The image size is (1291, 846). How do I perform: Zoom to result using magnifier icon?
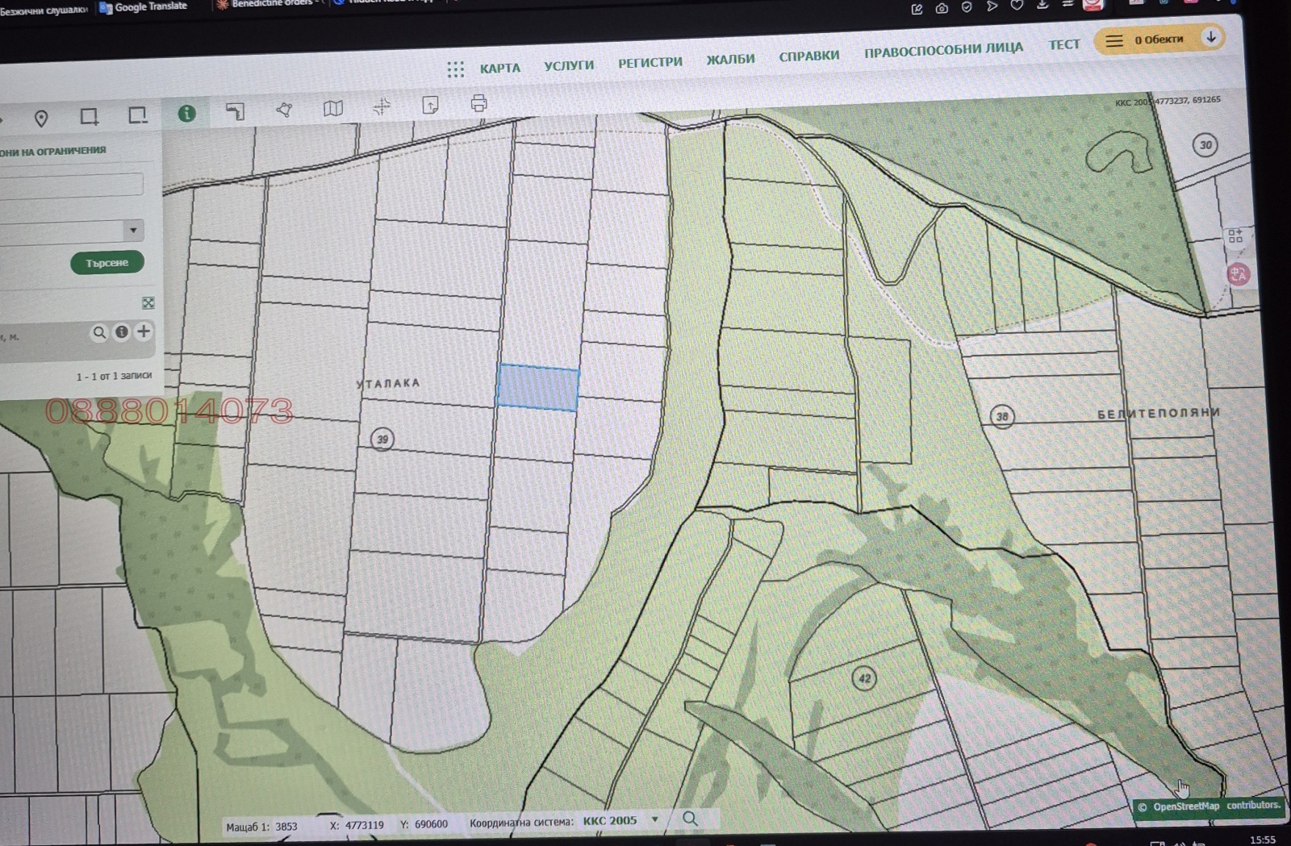(x=99, y=332)
